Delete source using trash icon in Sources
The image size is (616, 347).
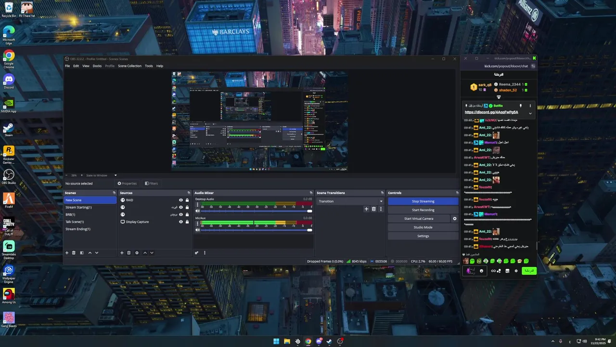(x=128, y=253)
